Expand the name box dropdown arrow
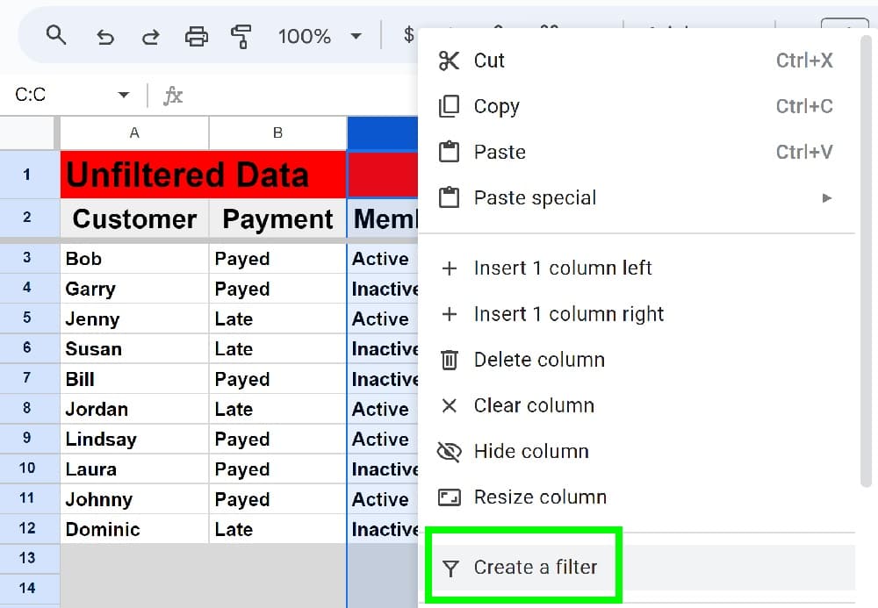 point(124,95)
